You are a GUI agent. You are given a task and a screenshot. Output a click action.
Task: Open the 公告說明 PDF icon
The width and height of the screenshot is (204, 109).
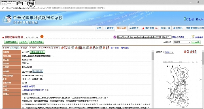[78, 48]
